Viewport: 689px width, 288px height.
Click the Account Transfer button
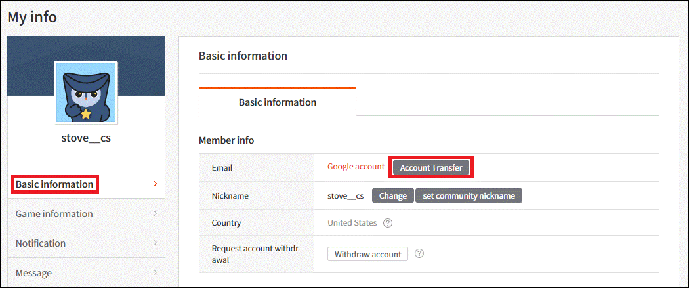431,168
